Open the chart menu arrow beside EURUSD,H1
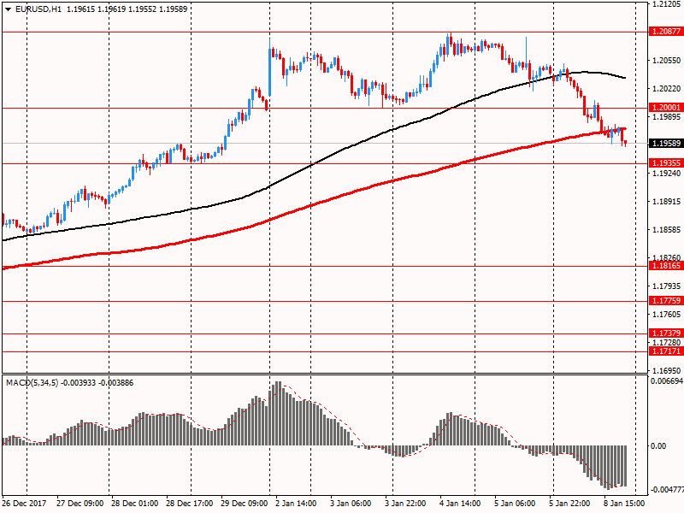The image size is (684, 513). pyautogui.click(x=9, y=9)
